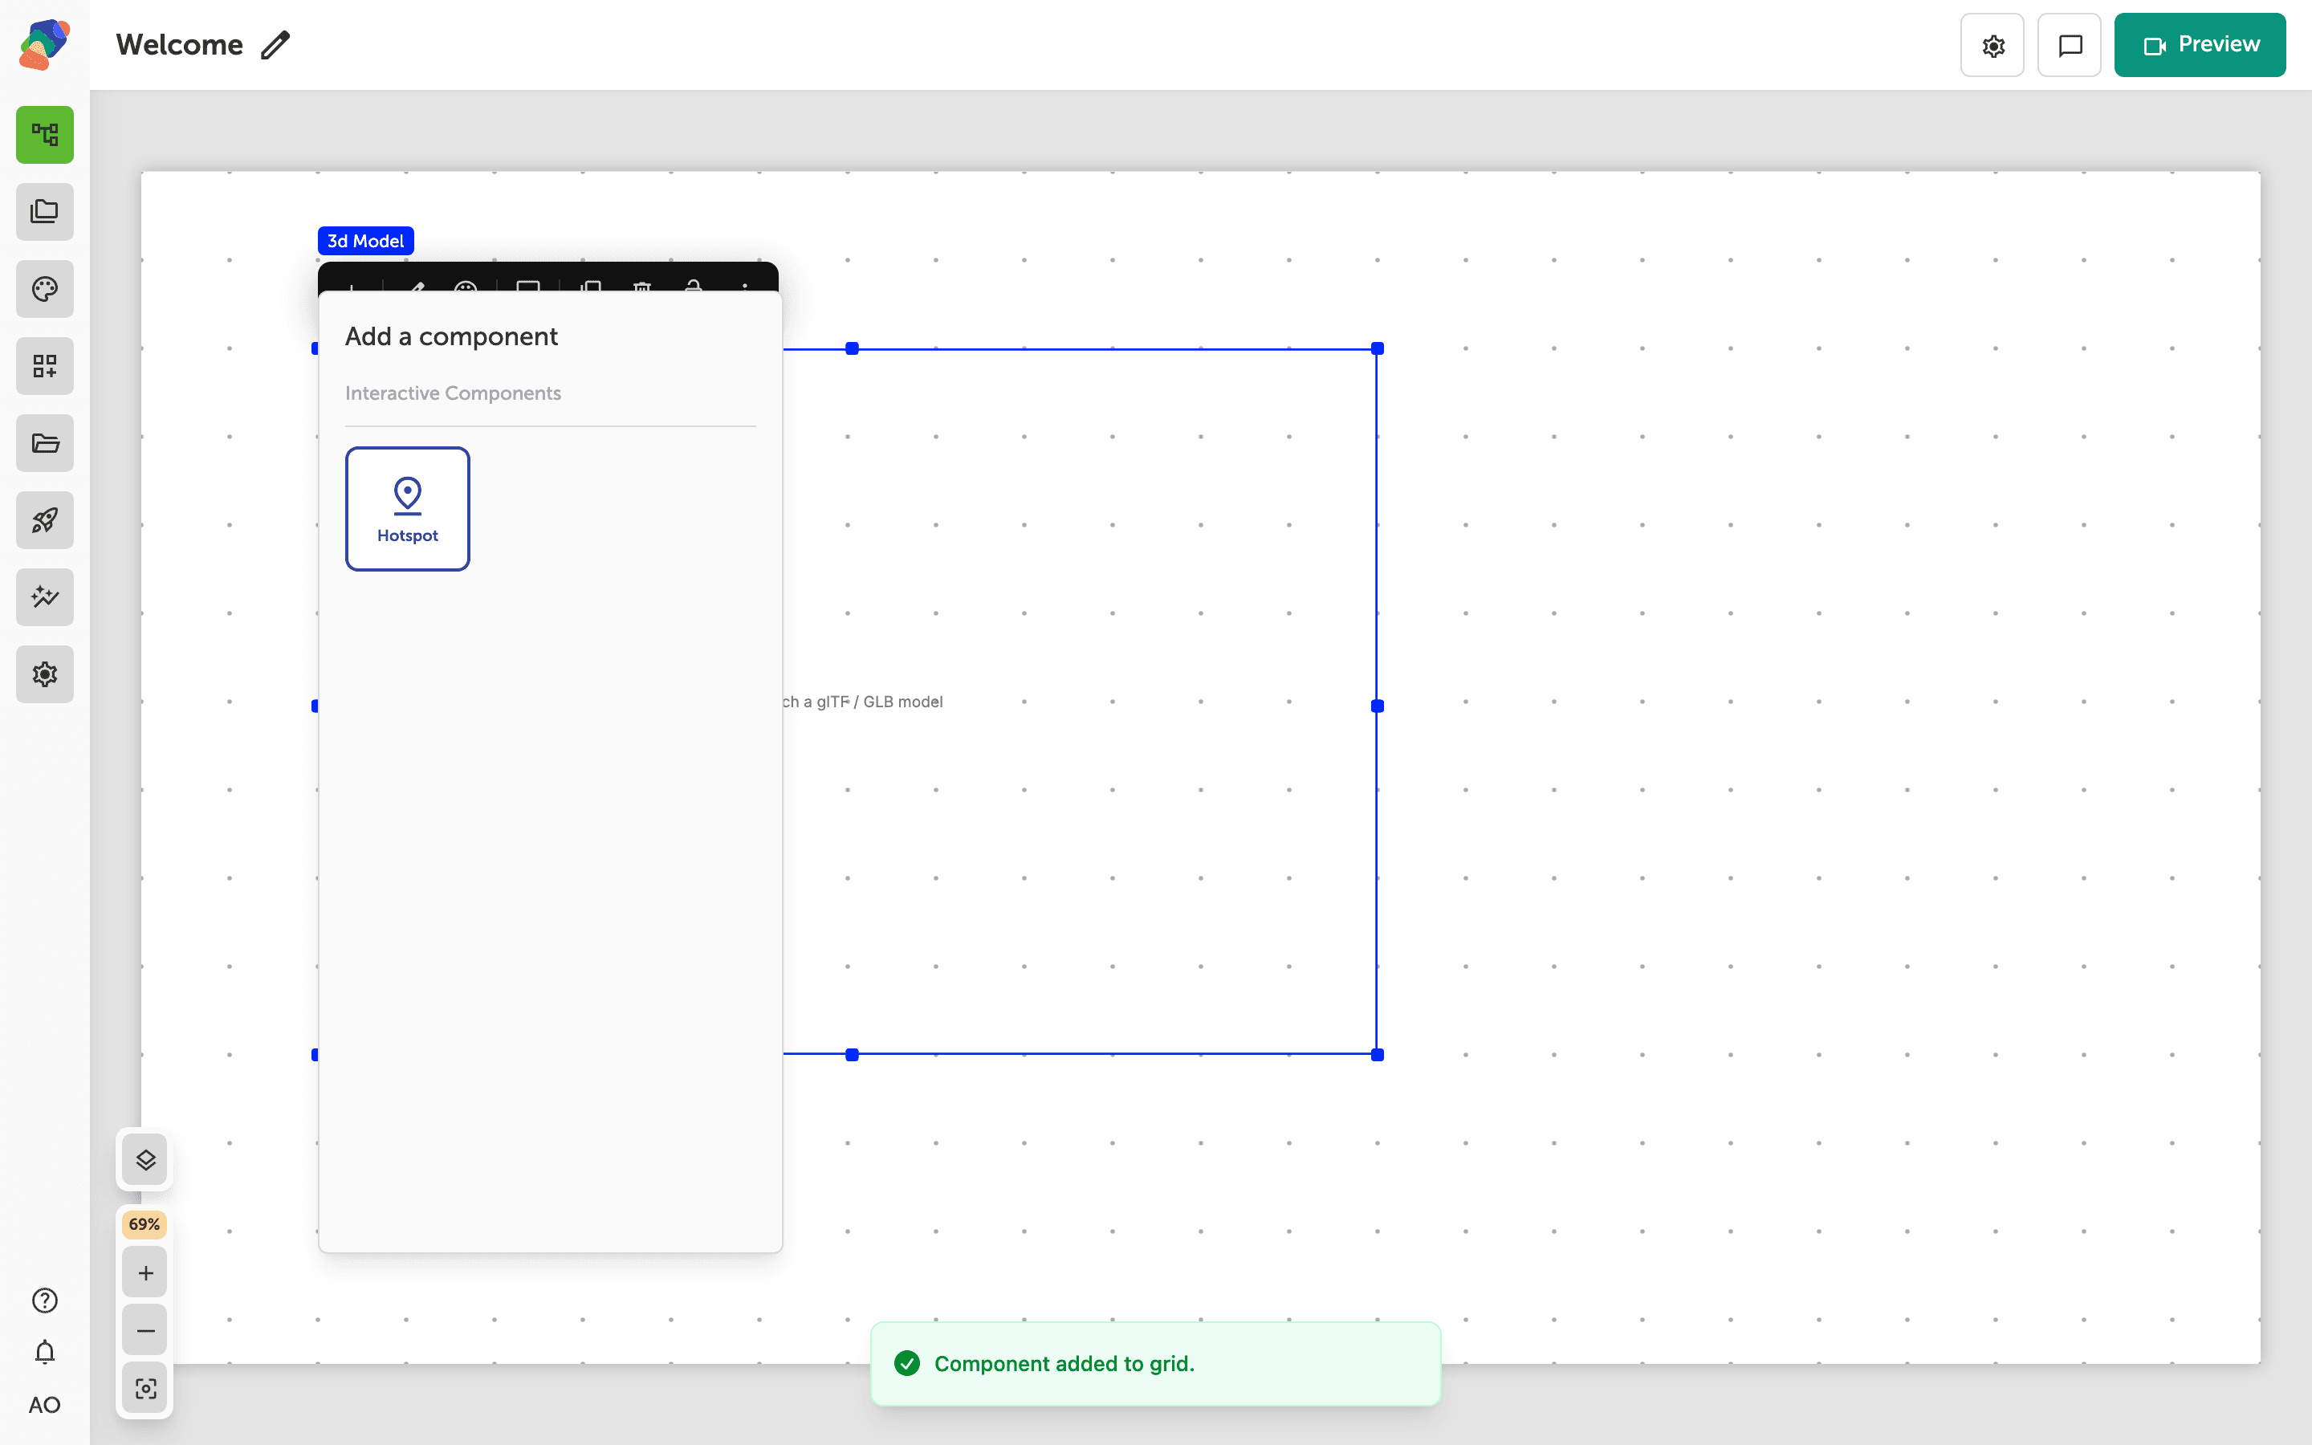
Task: Open the folder assets icon in sidebar
Action: [x=45, y=443]
